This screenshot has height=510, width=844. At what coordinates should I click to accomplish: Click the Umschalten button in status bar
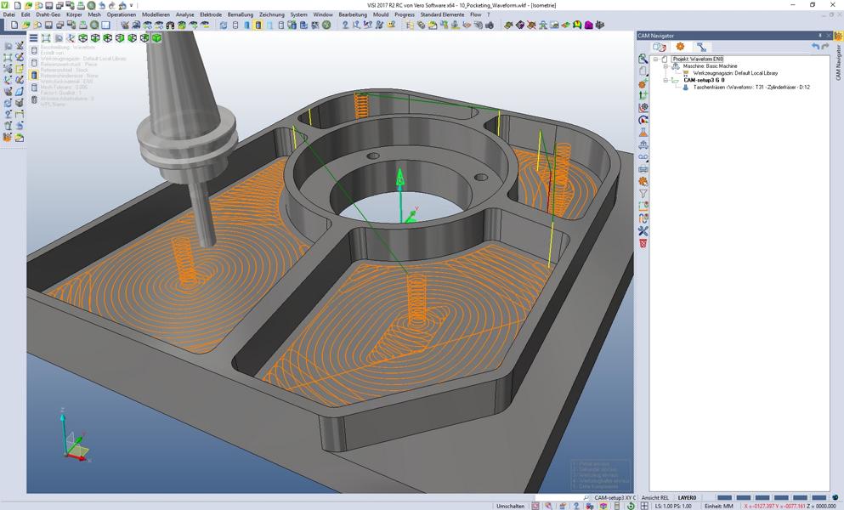[x=510, y=506]
